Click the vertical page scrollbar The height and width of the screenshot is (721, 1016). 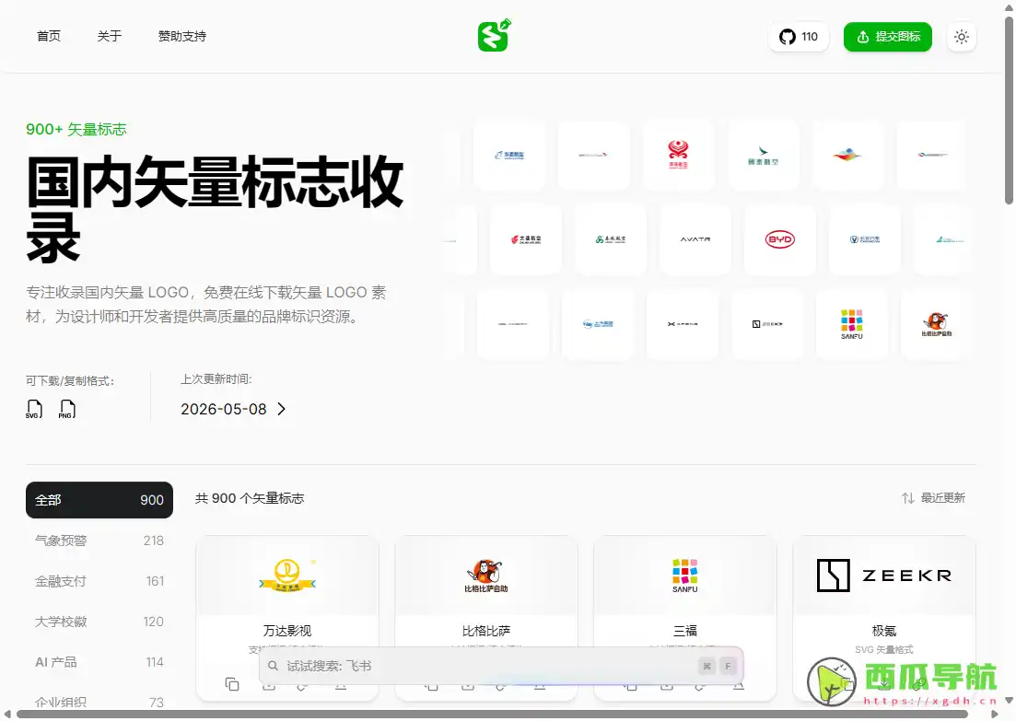click(1009, 110)
